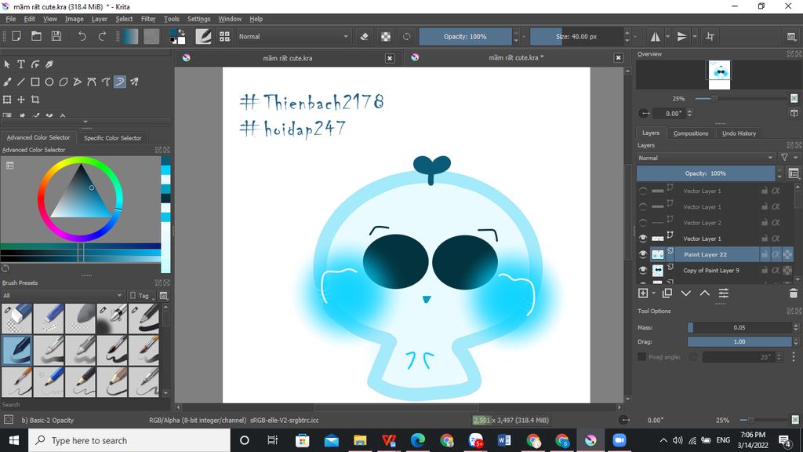Open the horizontal mirror options dropdown arrow
The image size is (803, 452).
(x=667, y=36)
